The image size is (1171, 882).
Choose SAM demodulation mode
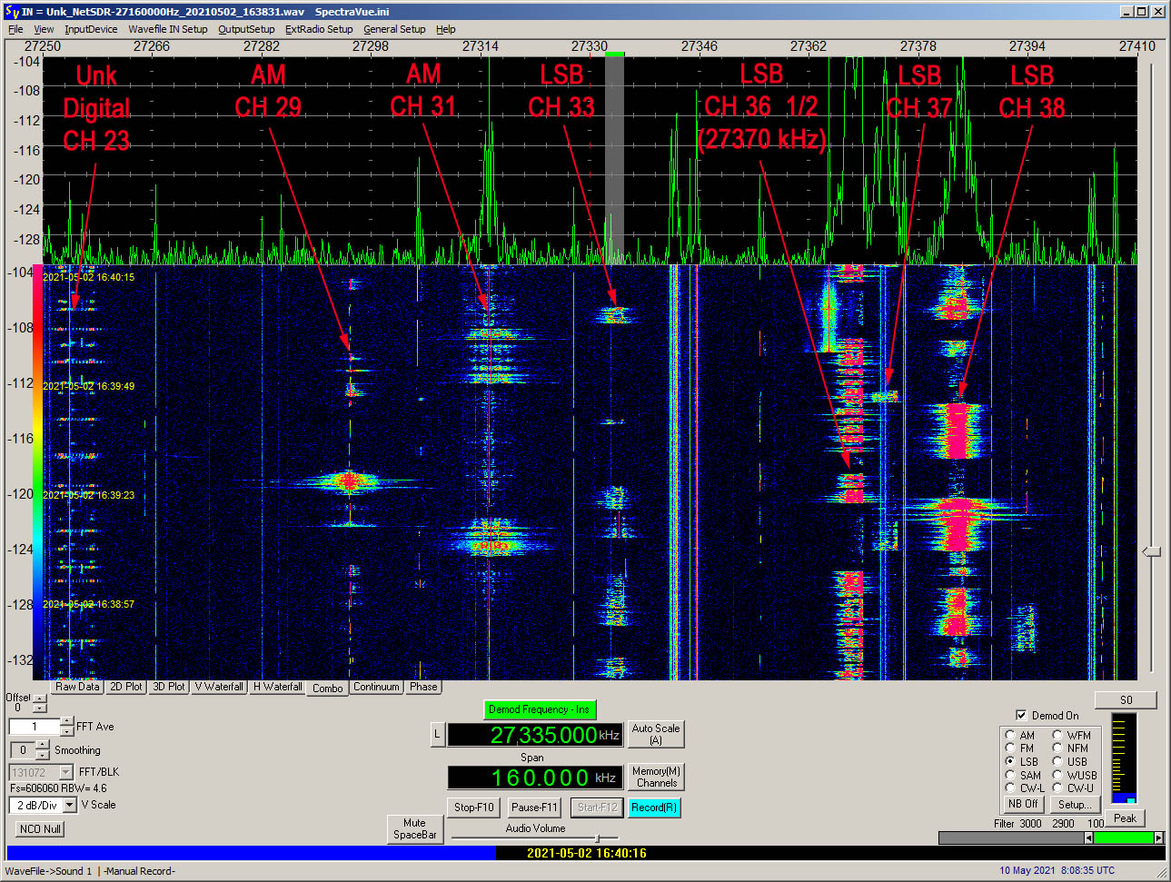(1010, 775)
